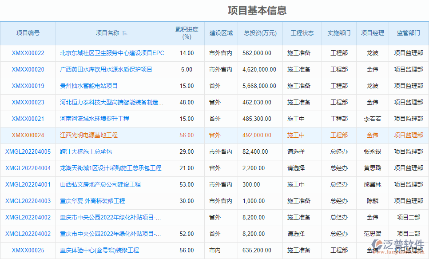Follow the XMXX00024 project code link
Image resolution: width=429 pixels, height=259 pixels.
pyautogui.click(x=29, y=135)
